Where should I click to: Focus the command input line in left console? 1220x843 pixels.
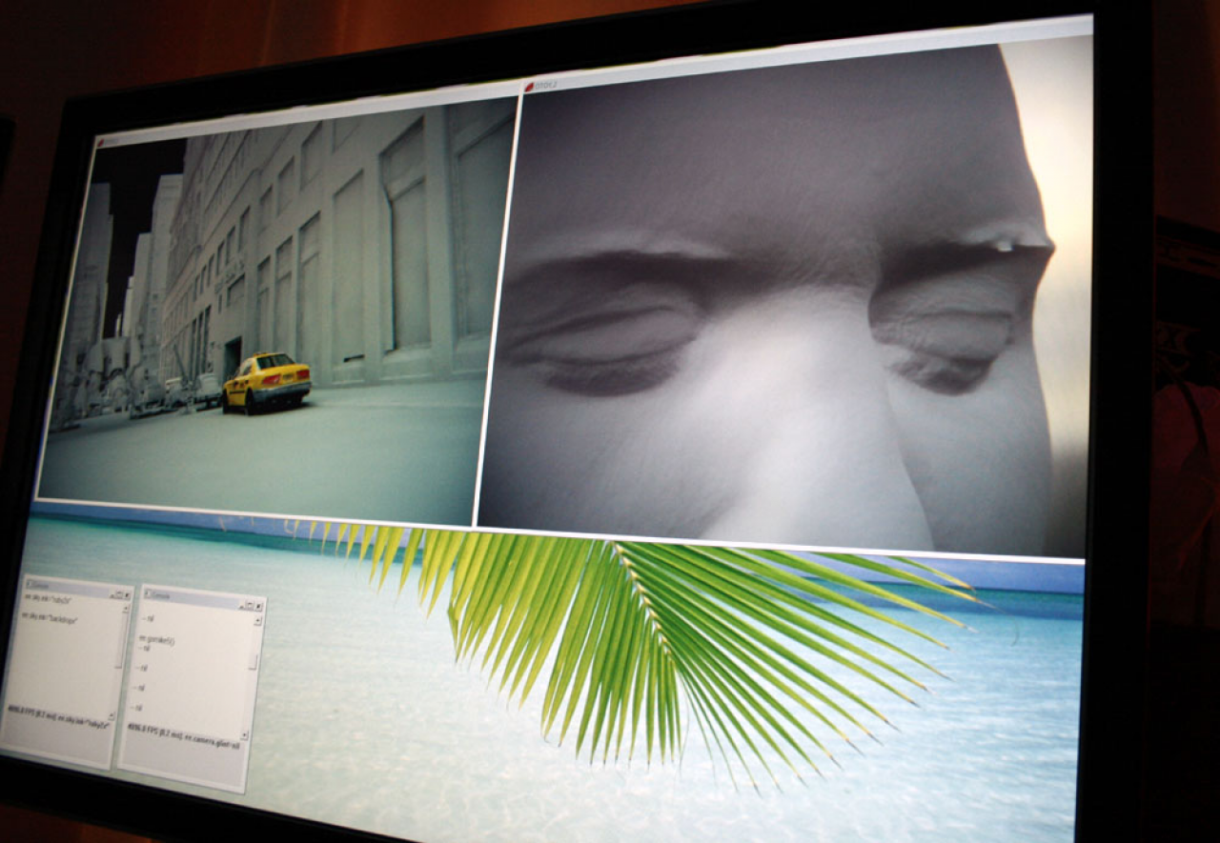59,721
